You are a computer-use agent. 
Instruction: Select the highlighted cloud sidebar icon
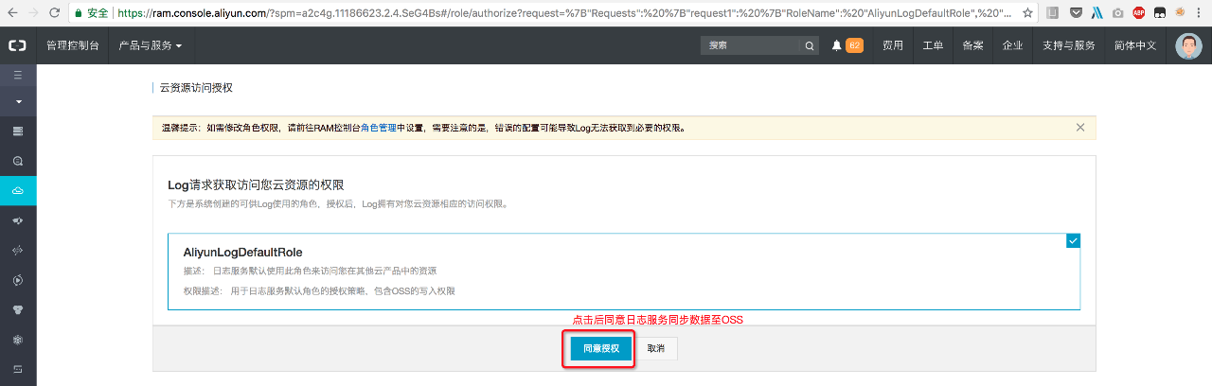(x=18, y=191)
